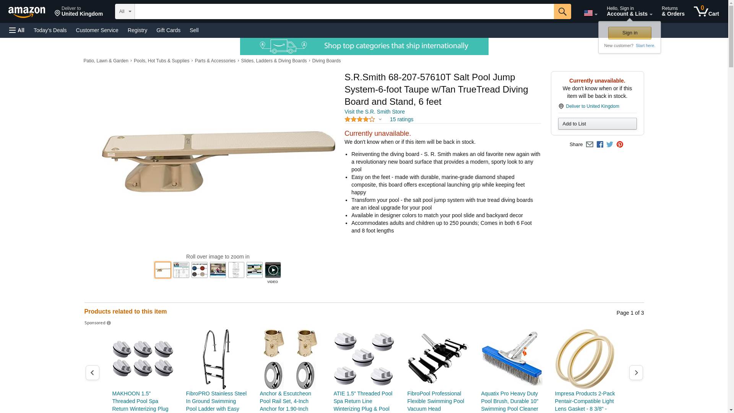This screenshot has height=413, width=734.
Task: Click the Add to List button
Action: (x=597, y=124)
